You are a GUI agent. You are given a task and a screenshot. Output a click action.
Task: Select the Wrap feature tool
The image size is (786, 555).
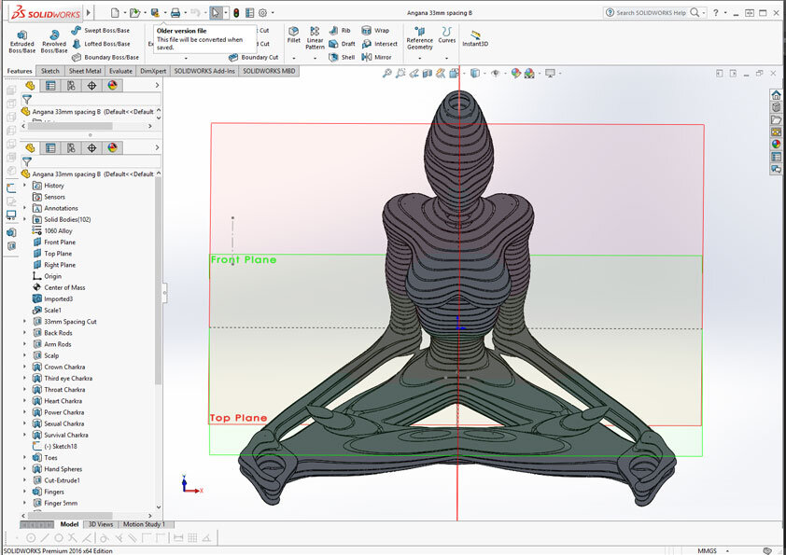click(x=375, y=31)
